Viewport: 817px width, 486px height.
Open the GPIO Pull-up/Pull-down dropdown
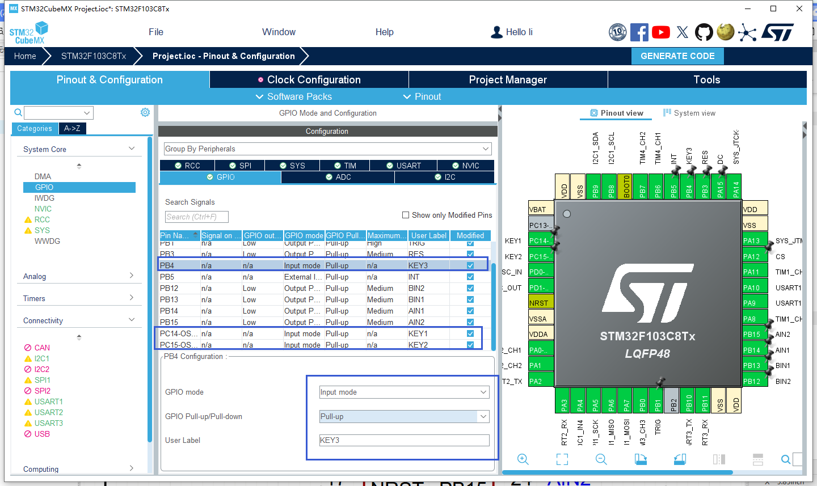404,416
